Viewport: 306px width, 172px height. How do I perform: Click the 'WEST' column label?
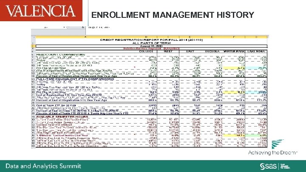click(168, 51)
